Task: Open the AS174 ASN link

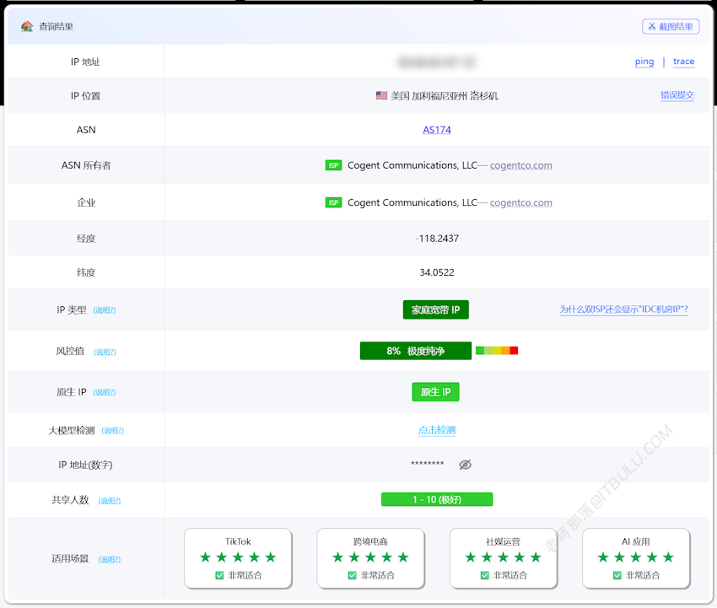Action: [x=437, y=130]
